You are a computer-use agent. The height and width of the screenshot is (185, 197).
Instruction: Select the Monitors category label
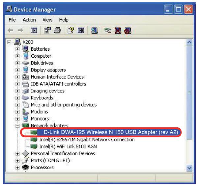[40, 119]
